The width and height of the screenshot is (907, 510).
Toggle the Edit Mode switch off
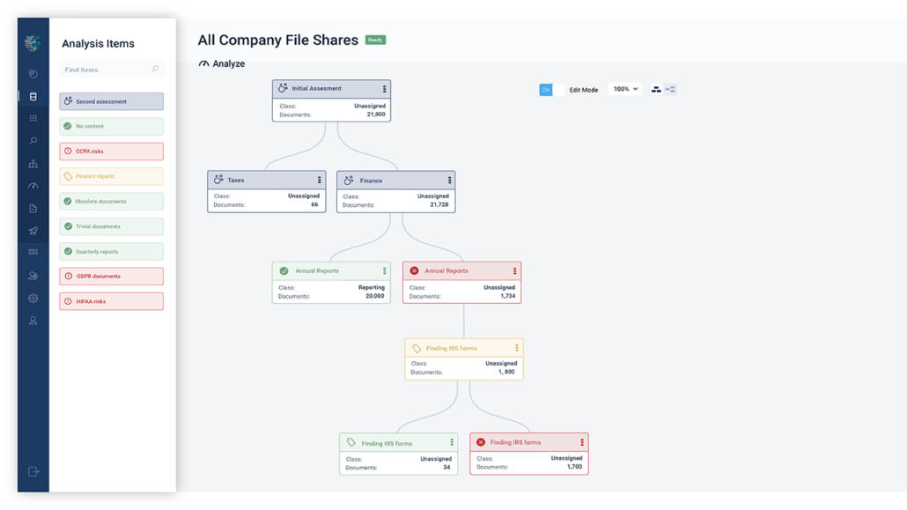(x=551, y=90)
